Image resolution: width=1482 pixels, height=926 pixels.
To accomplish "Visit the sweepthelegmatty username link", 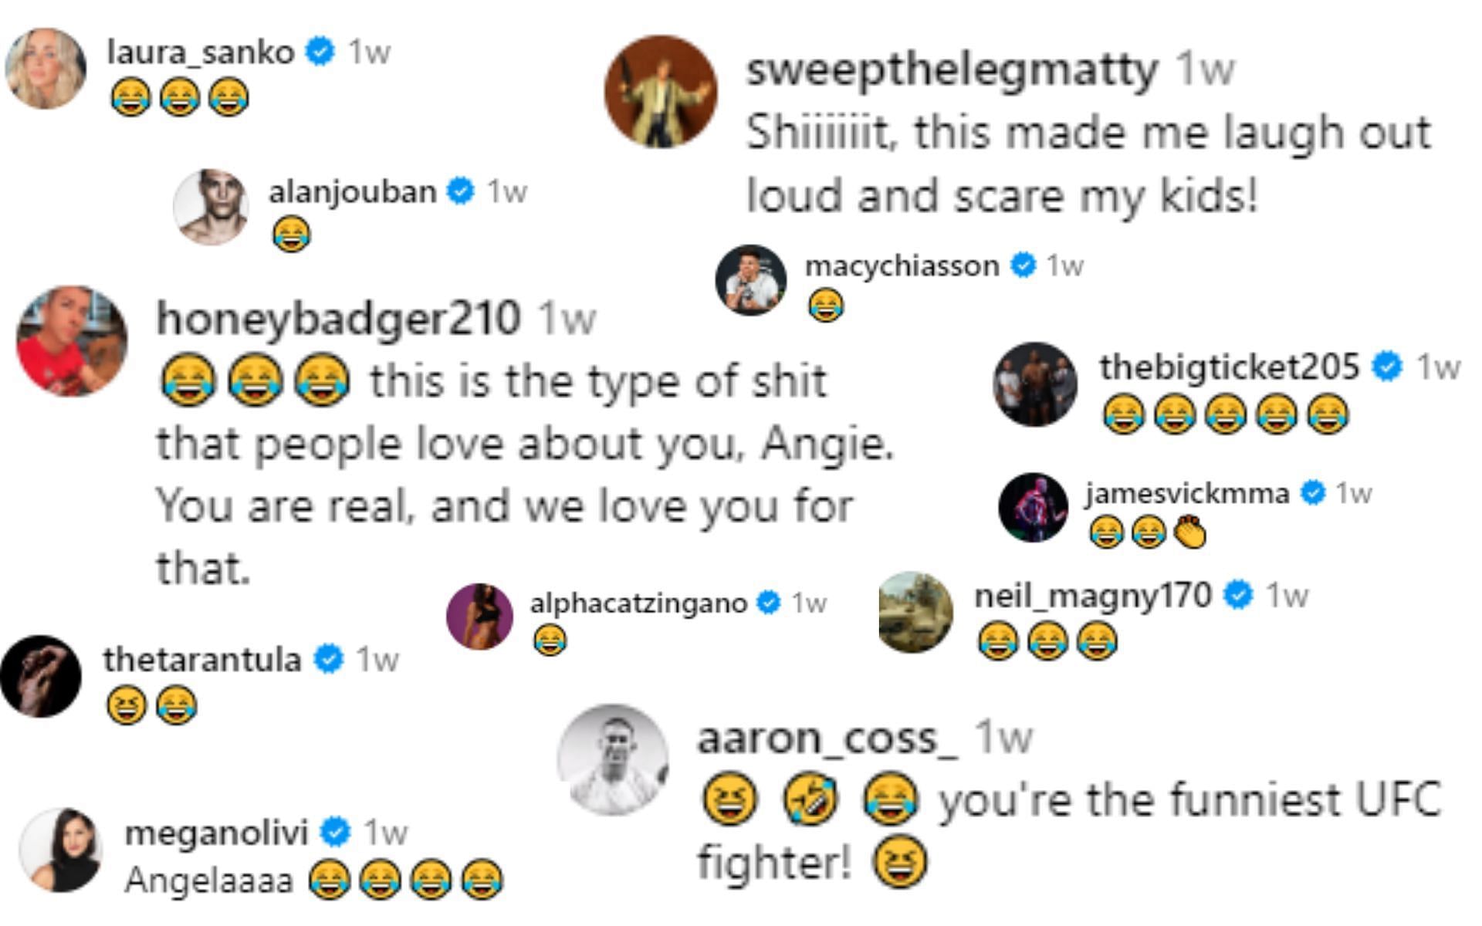I will 952,69.
